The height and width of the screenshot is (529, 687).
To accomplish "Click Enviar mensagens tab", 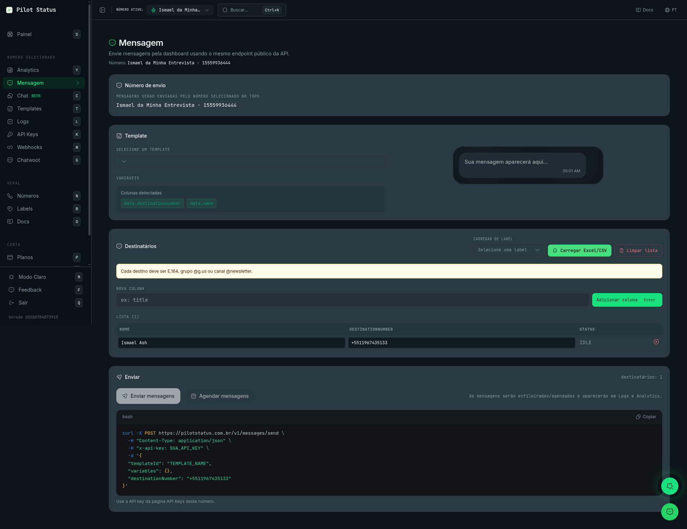I will (148, 396).
